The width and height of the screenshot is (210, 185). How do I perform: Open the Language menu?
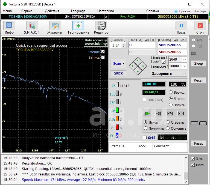78,11
